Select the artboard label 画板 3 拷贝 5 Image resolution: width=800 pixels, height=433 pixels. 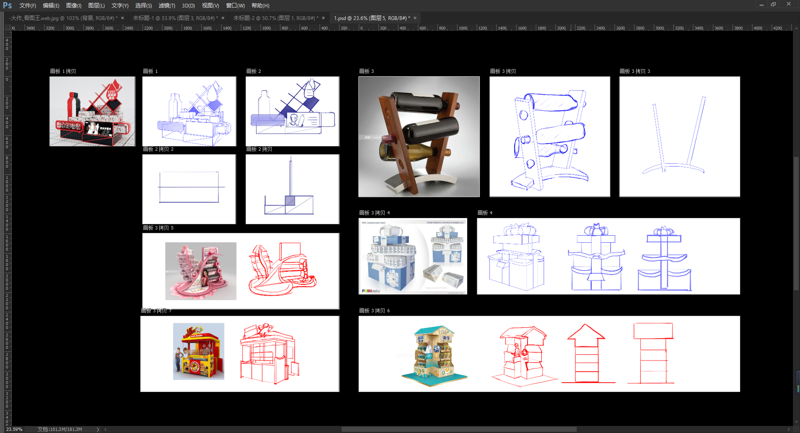click(158, 228)
